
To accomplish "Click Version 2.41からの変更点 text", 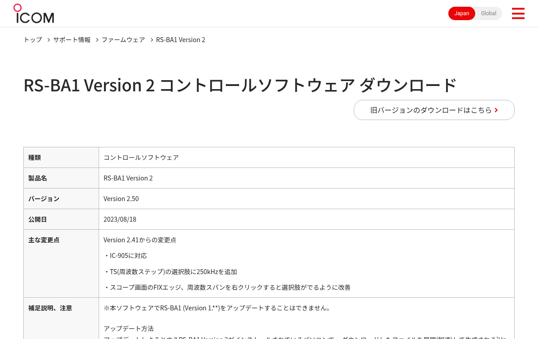I will [140, 240].
